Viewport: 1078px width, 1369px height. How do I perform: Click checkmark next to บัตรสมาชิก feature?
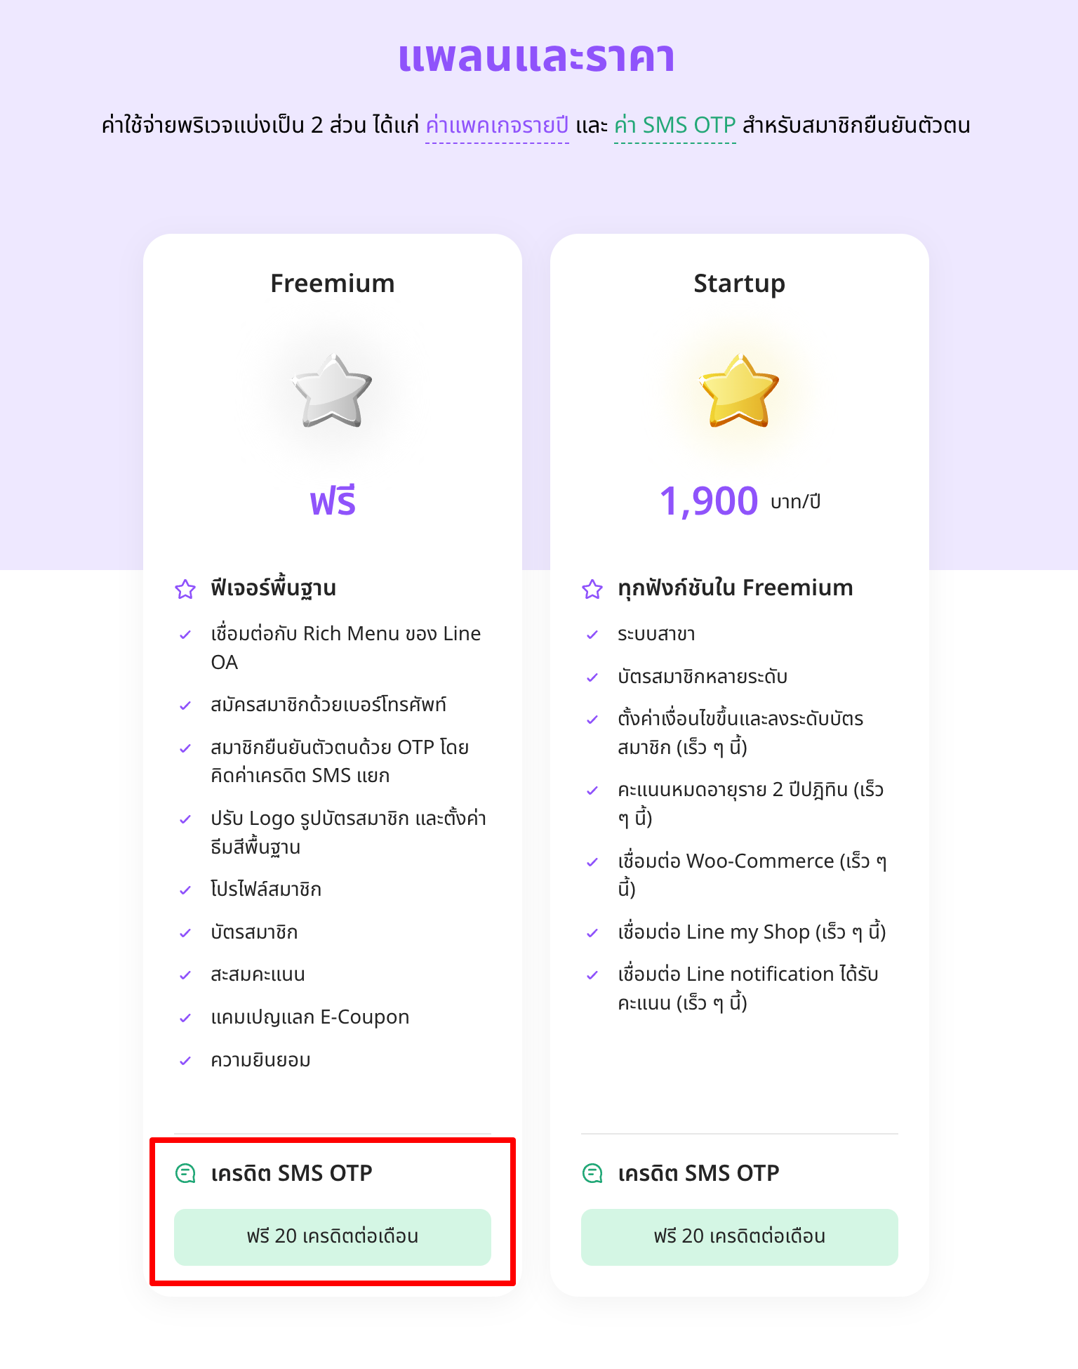click(185, 933)
